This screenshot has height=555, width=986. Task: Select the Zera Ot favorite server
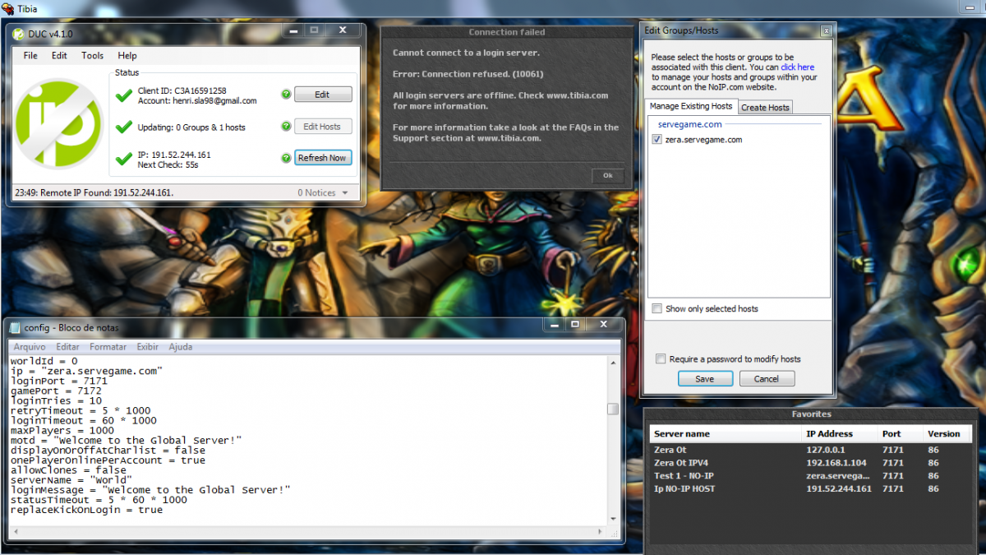810,450
